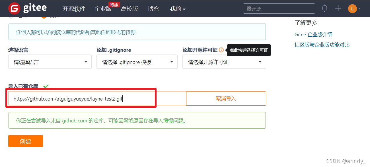Open the .gitignore 模板 dropdown
The image size is (370, 167).
coord(137,62)
